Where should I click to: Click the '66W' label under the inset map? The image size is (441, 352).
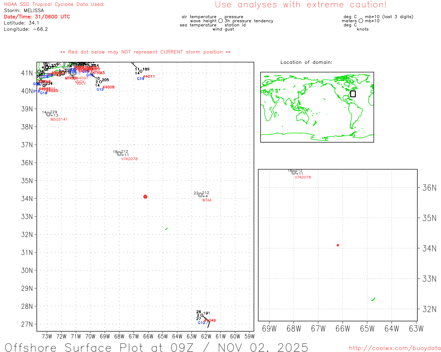coord(342,329)
